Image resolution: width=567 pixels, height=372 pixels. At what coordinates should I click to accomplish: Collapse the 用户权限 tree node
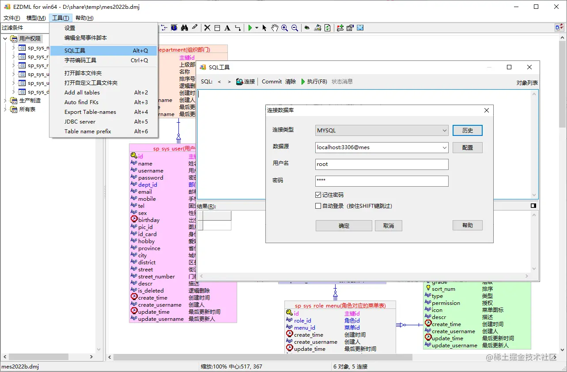coord(6,39)
